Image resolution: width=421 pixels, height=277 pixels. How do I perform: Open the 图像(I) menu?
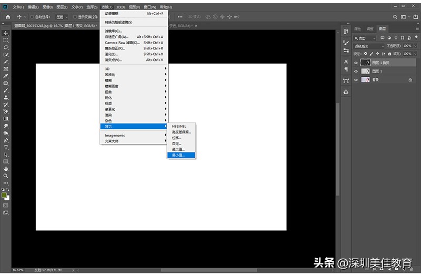coord(47,7)
